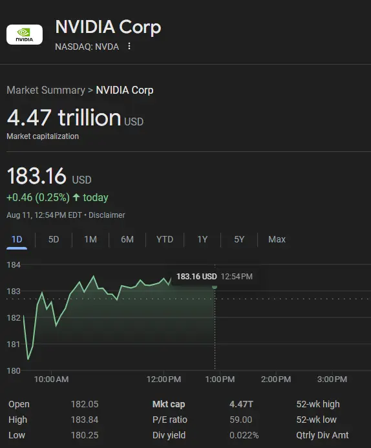Switch to the 5D chart range
The width and height of the screenshot is (371, 448).
pyautogui.click(x=54, y=239)
